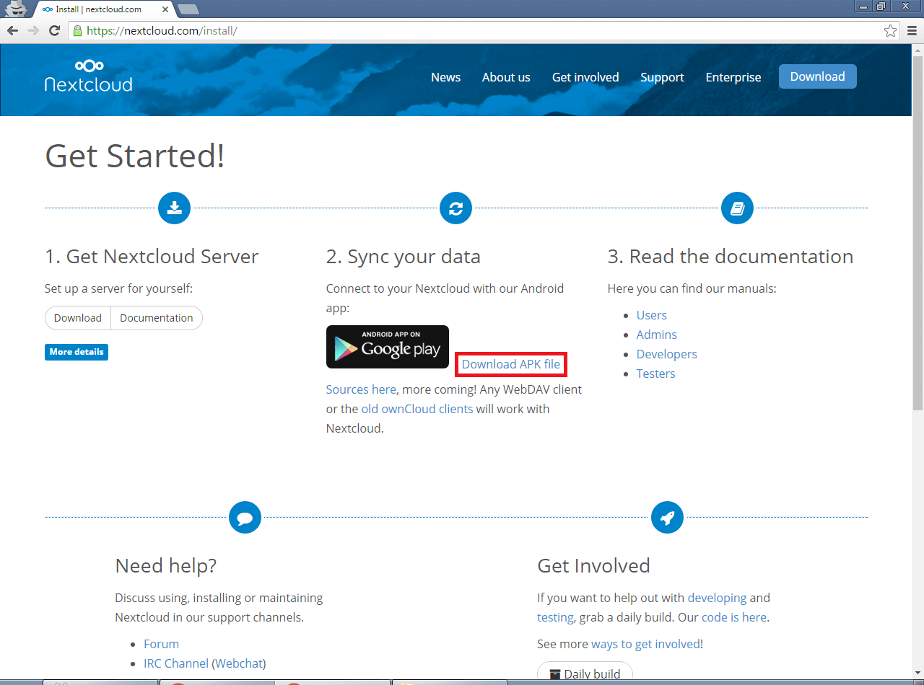Open the Admins manual link

tap(657, 335)
